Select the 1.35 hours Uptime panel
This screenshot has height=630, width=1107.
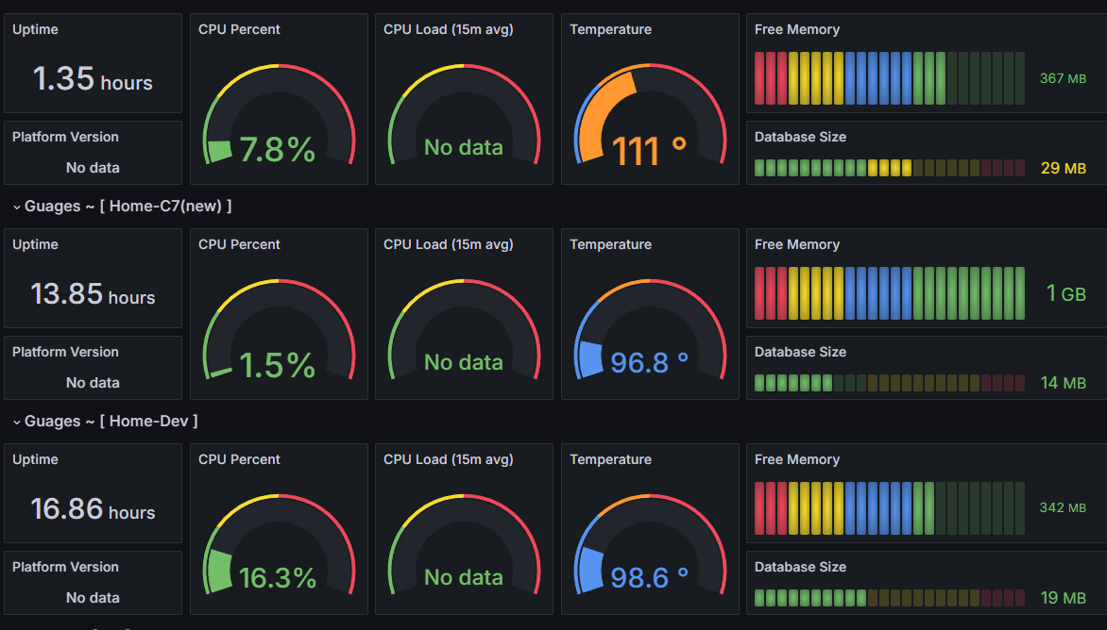click(x=93, y=63)
